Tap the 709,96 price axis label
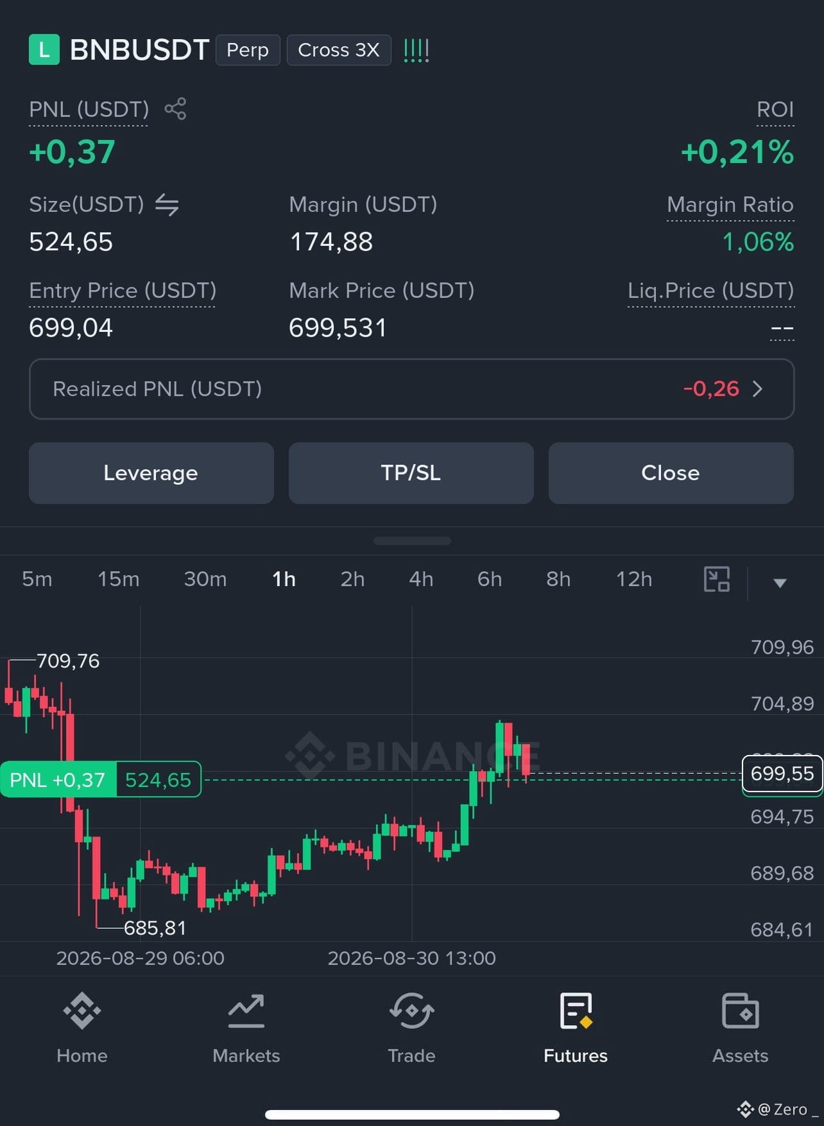 click(782, 647)
